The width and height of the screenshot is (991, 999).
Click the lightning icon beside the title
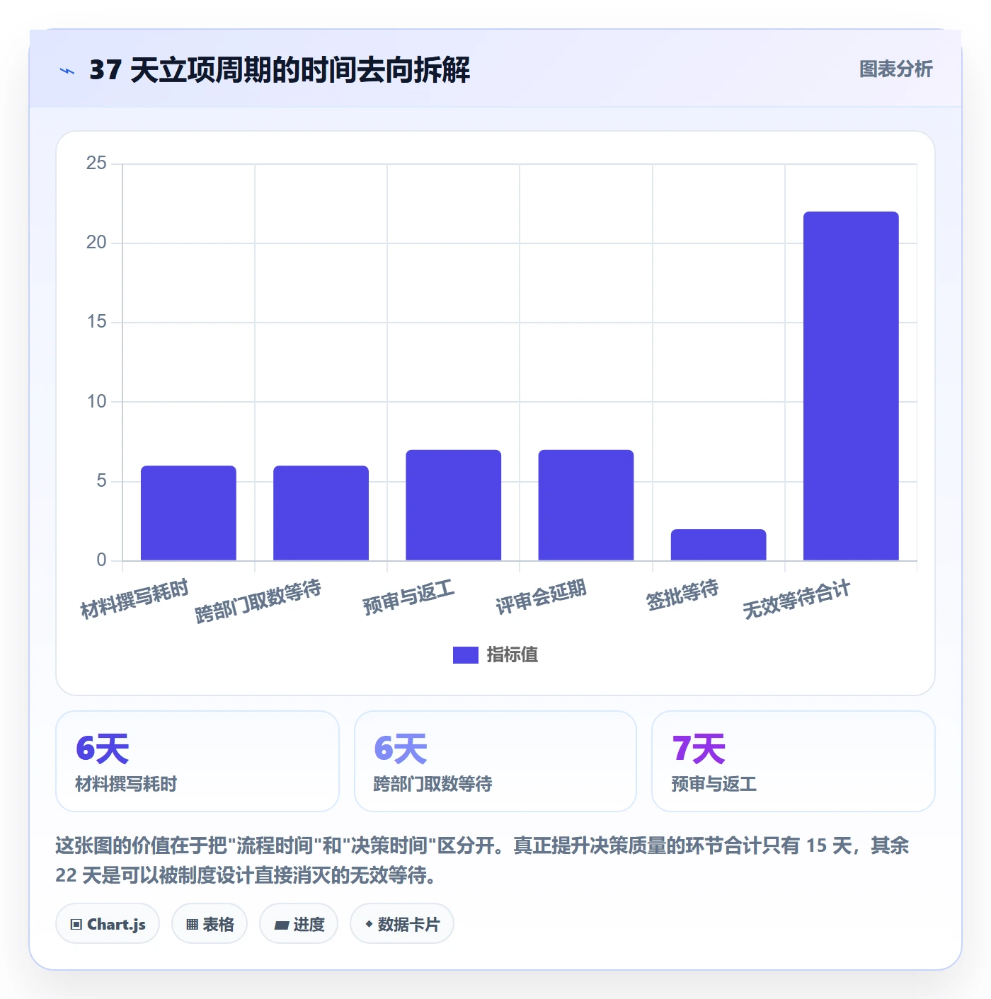click(67, 71)
